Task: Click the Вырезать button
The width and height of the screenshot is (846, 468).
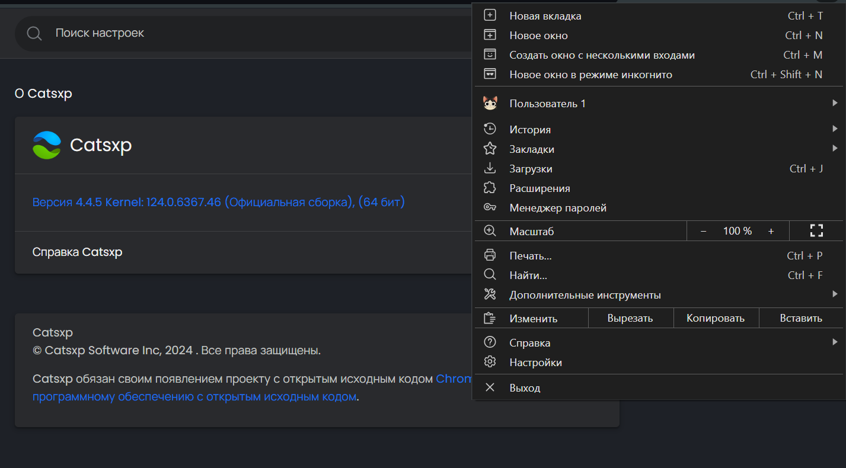Action: (630, 318)
